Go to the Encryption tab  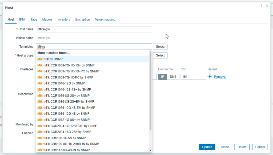point(82,19)
